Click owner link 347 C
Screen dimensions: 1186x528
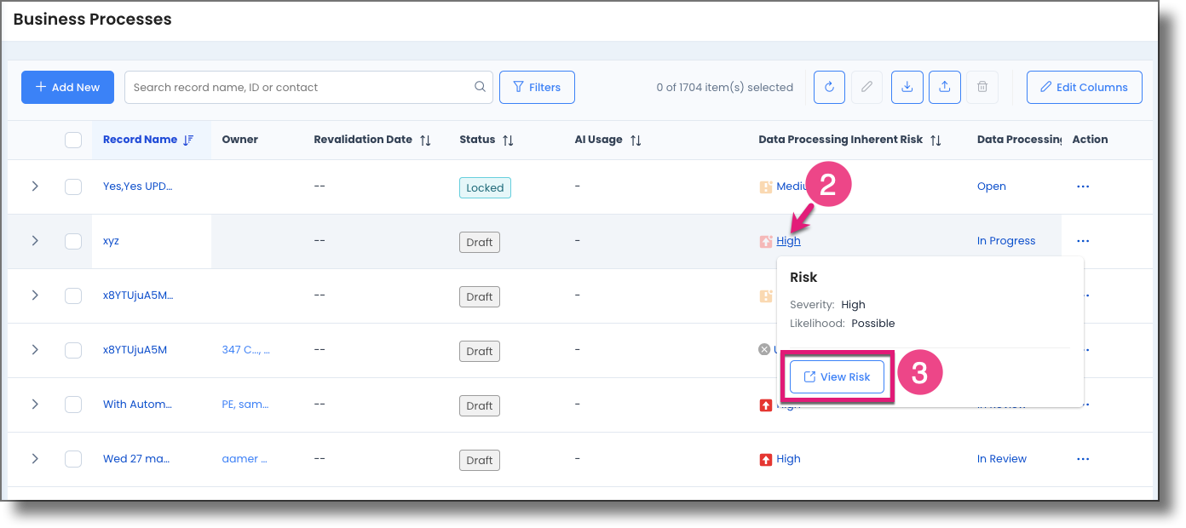[245, 350]
